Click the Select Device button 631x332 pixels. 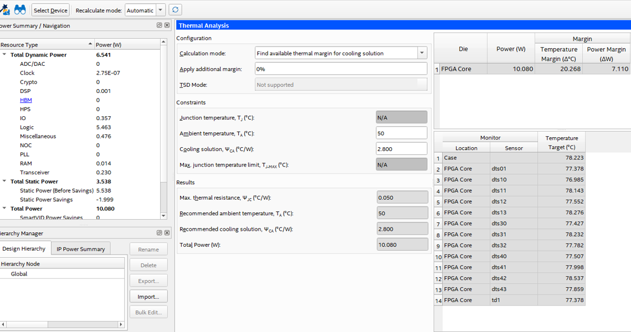[50, 10]
